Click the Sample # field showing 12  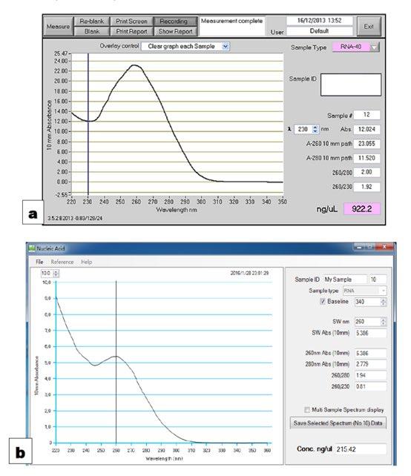(x=366, y=114)
